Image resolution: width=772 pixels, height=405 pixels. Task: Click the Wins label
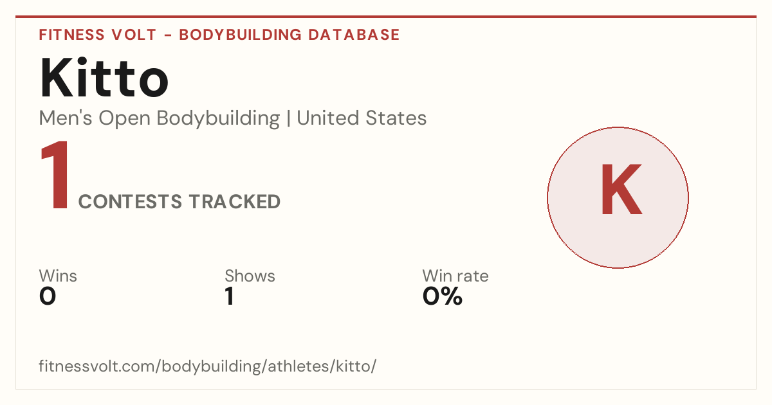58,276
